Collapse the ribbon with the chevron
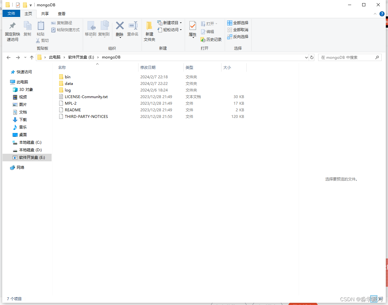Screen dimensions: 388x305 pos(375,14)
